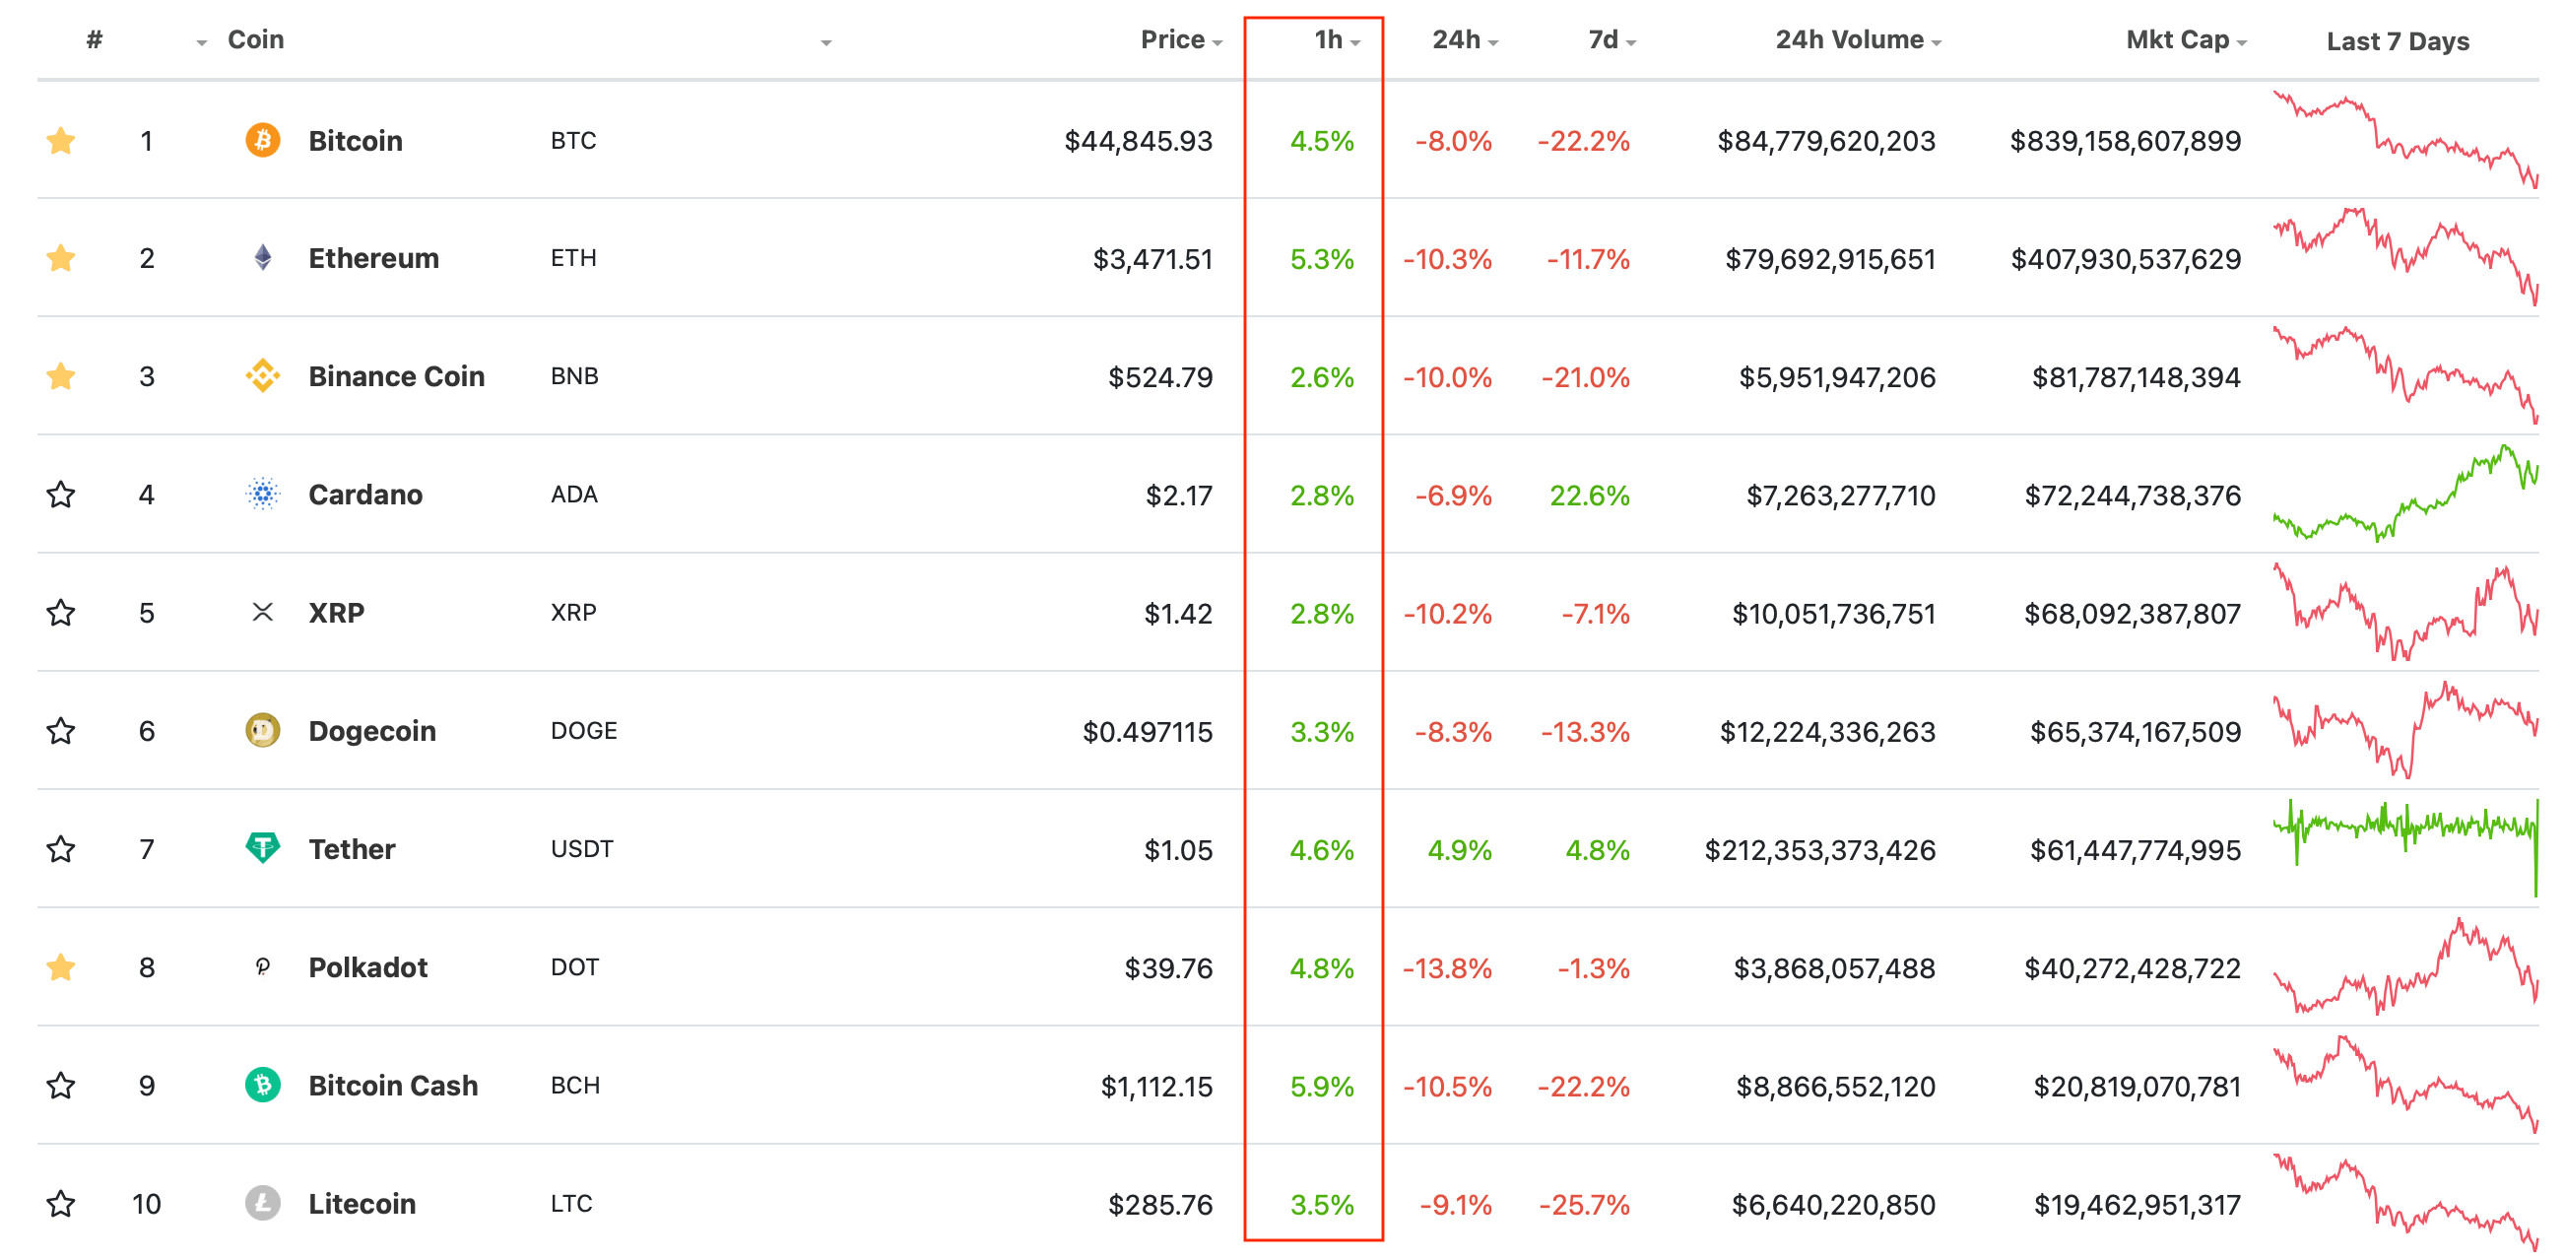Sort by 24h change column
This screenshot has width=2565, height=1259.
click(1465, 39)
